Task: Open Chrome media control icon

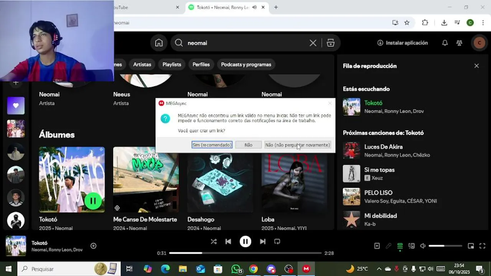Action: 457,23
